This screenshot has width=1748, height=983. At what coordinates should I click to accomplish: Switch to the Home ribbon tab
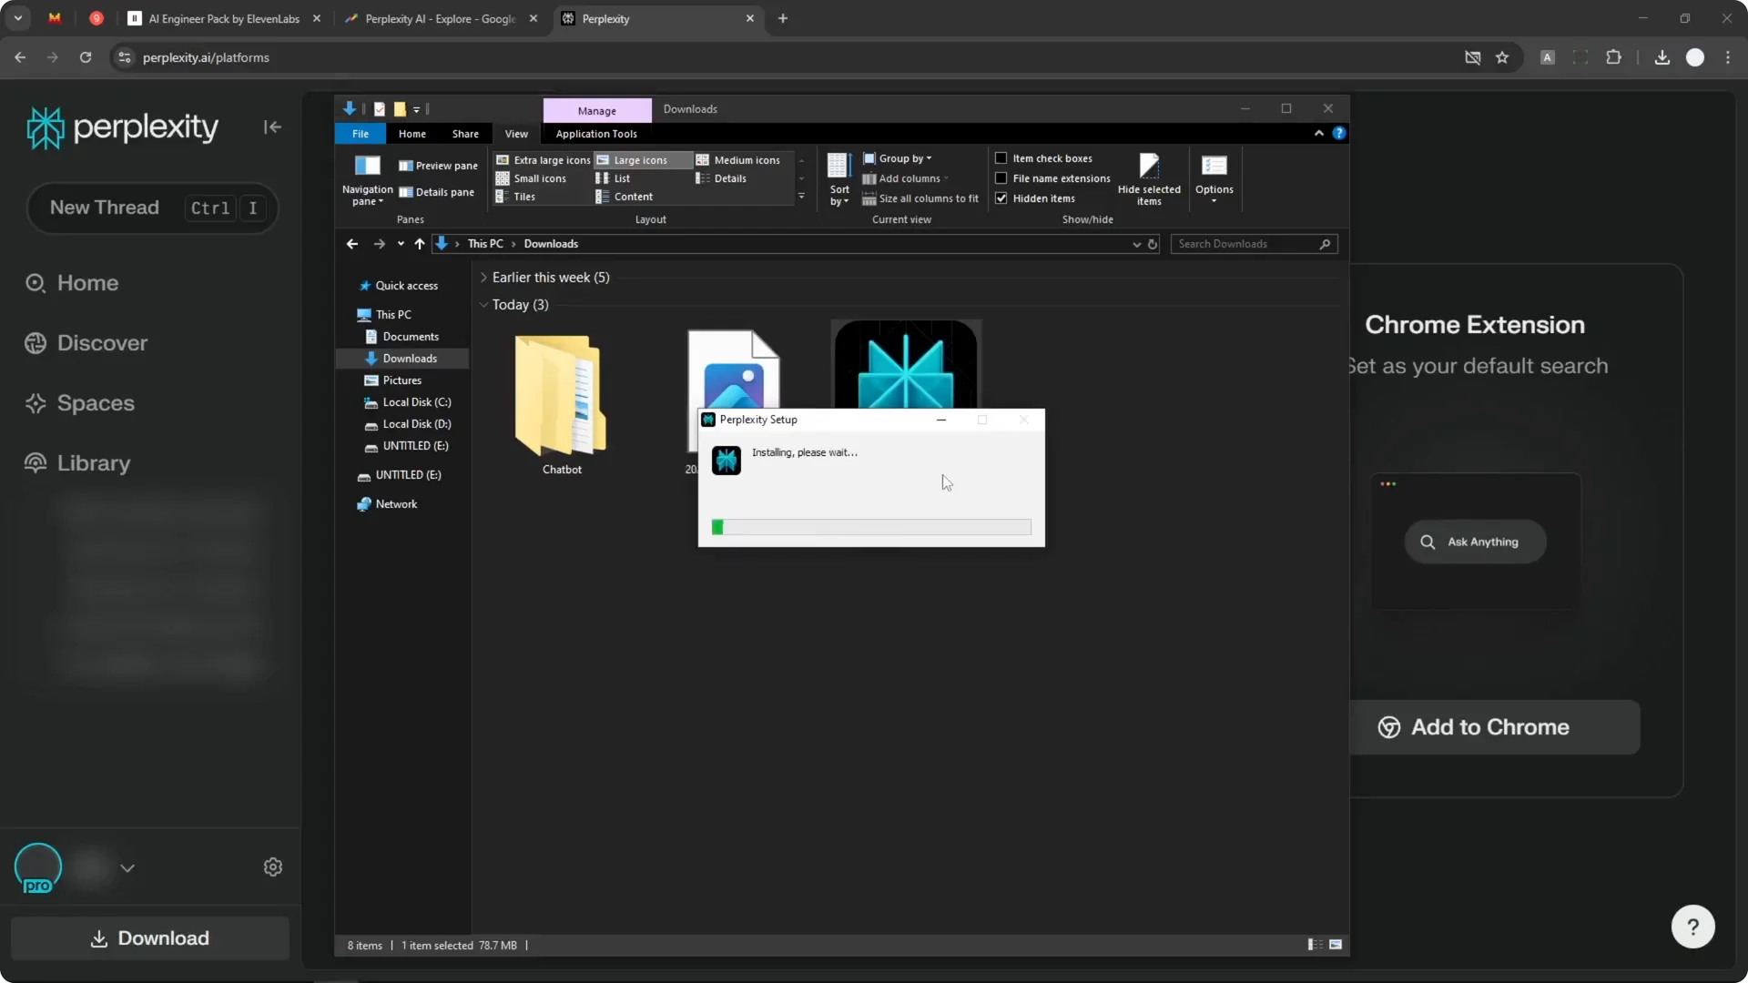click(412, 134)
